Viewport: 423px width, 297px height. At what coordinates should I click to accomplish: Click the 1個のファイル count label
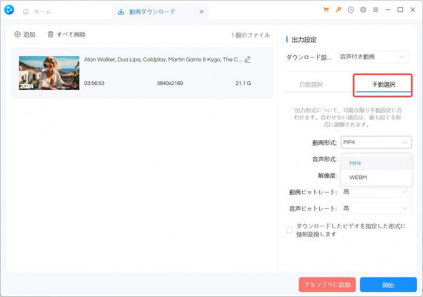[251, 35]
